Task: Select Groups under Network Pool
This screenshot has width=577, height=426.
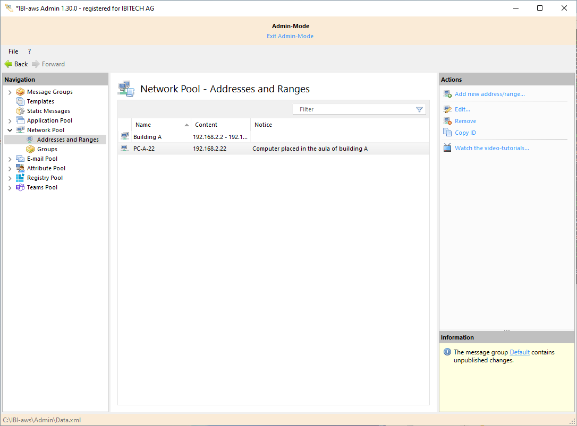Action: [x=47, y=149]
